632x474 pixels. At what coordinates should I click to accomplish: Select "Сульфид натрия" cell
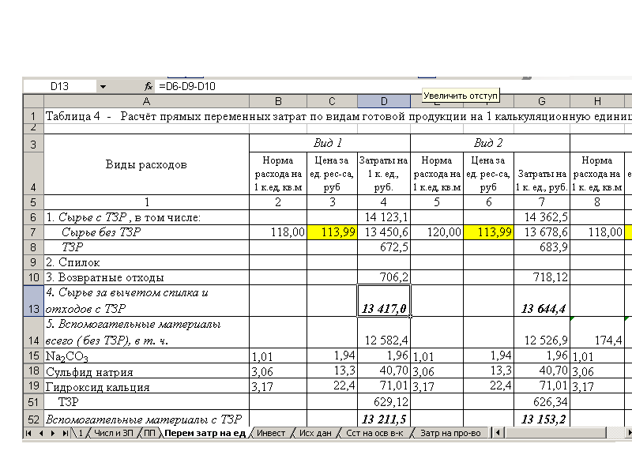pyautogui.click(x=146, y=371)
